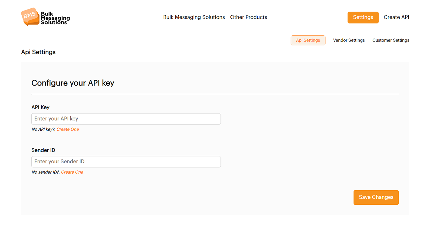Click inside the API Key input field

click(x=126, y=119)
